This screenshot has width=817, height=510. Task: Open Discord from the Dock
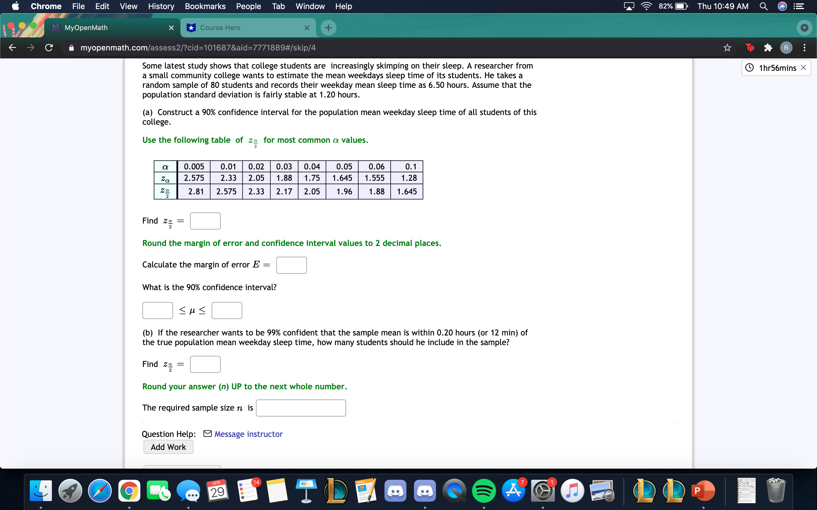tap(396, 491)
